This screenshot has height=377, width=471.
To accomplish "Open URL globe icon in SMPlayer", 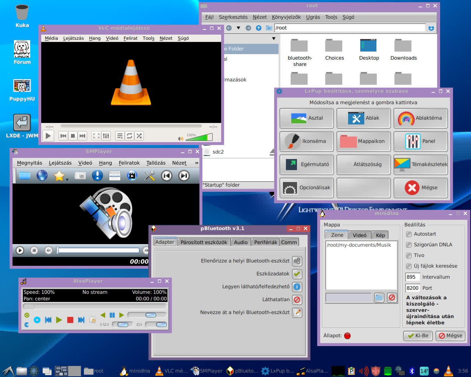I will [42, 176].
